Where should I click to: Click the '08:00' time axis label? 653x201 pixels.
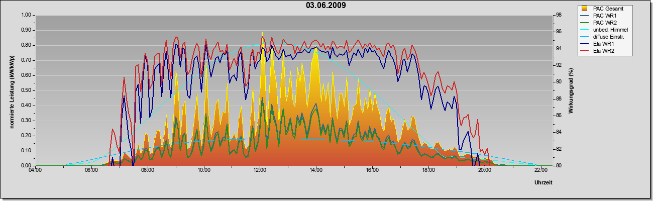click(x=148, y=170)
